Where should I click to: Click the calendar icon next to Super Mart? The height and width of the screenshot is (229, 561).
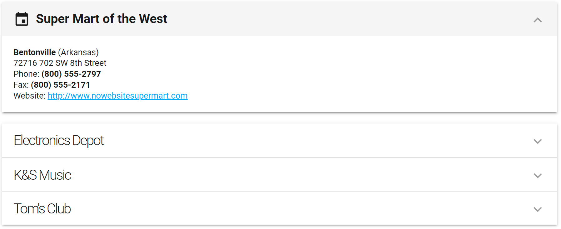(21, 19)
